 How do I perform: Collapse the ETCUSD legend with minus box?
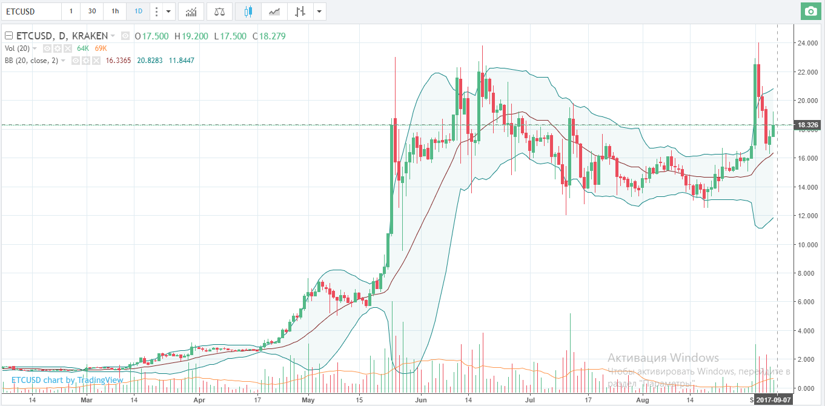pyautogui.click(x=8, y=36)
